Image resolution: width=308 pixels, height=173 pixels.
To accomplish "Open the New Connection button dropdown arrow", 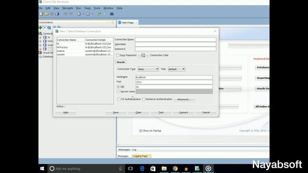I will click(45, 28).
